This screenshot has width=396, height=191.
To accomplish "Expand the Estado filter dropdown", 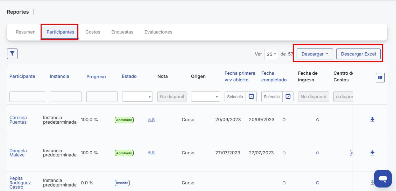I will [137, 97].
